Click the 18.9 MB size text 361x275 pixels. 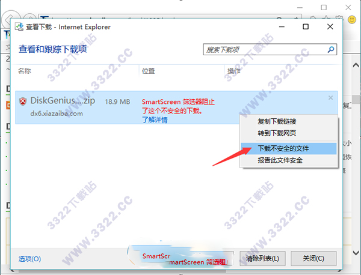(x=117, y=101)
